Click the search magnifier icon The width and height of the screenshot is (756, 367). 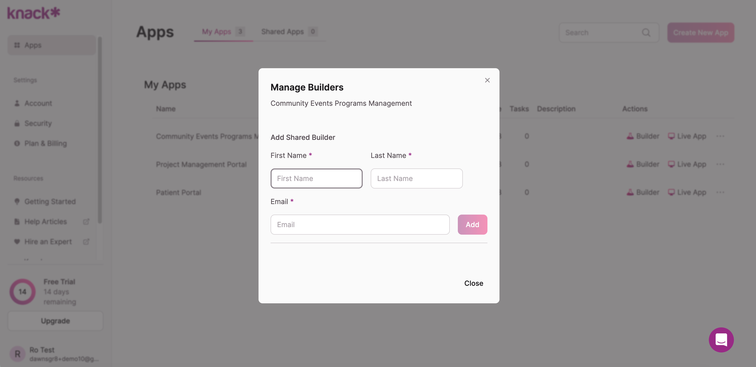pyautogui.click(x=646, y=33)
